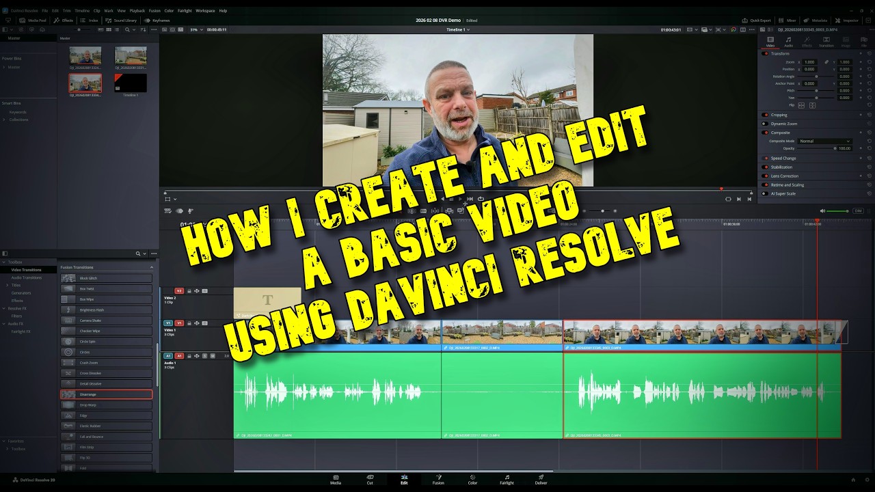Screen dimensions: 875x492
Task: Toggle the Speed Change switch
Action: click(x=766, y=158)
